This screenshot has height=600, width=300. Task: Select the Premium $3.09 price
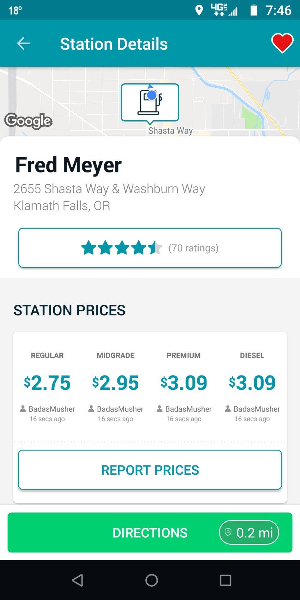pyautogui.click(x=184, y=383)
